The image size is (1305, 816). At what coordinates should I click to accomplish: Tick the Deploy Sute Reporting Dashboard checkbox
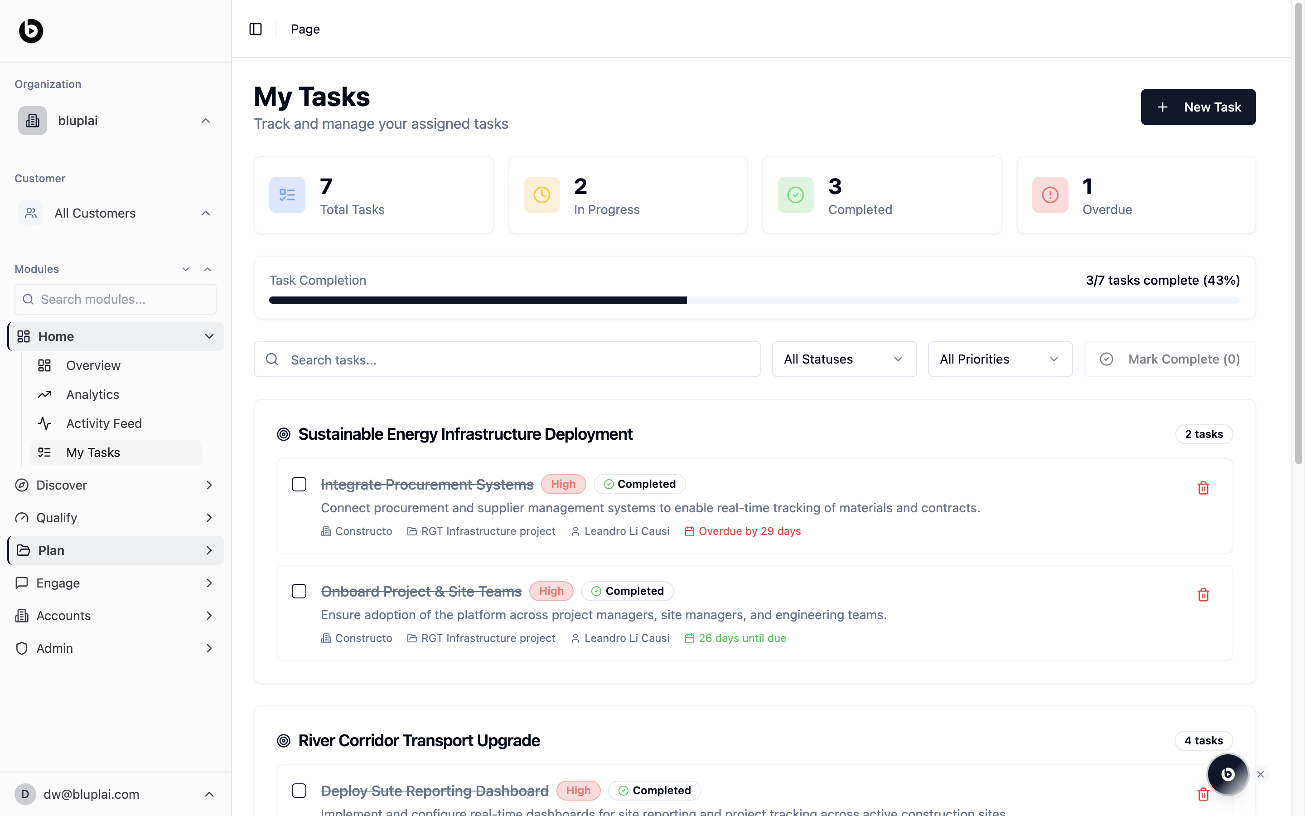pyautogui.click(x=299, y=791)
